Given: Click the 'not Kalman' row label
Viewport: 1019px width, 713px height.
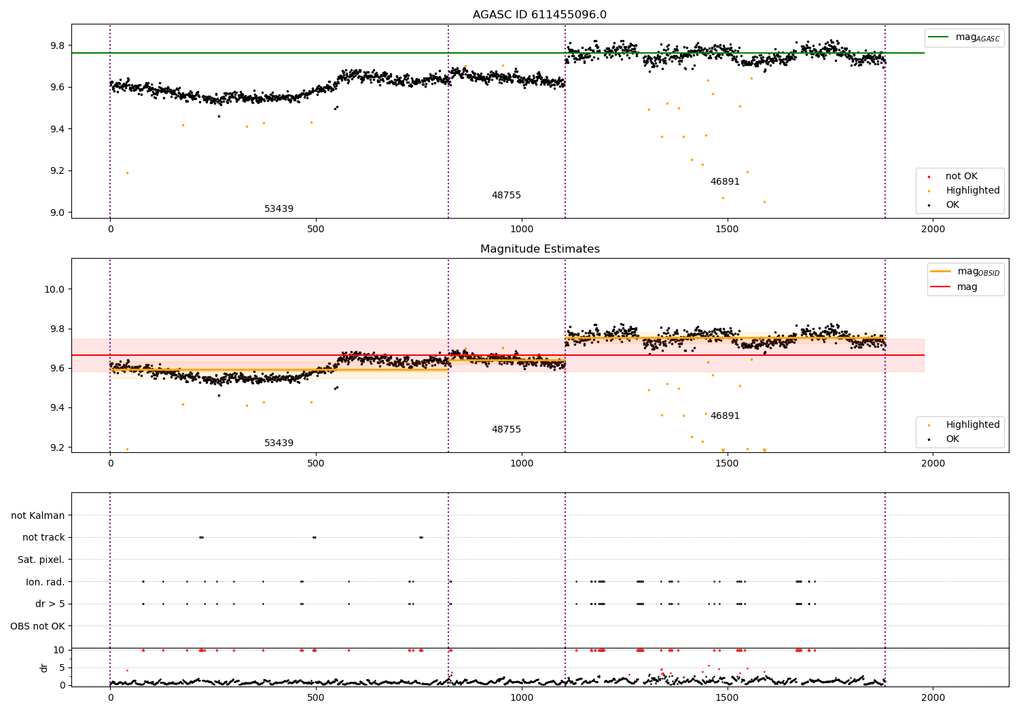Looking at the screenshot, I should tap(38, 515).
